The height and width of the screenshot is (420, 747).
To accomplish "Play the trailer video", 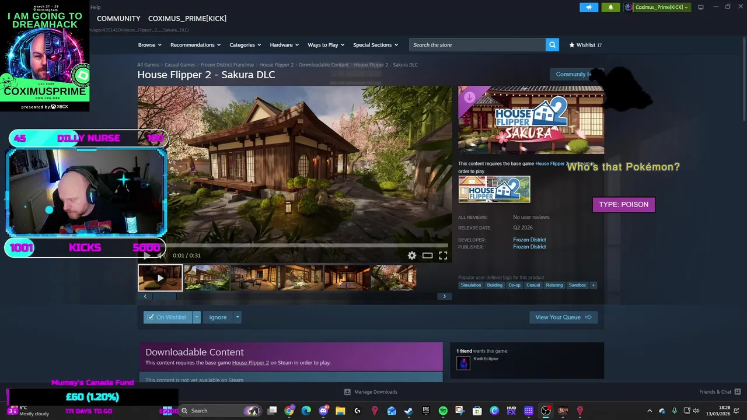I will pos(147,256).
